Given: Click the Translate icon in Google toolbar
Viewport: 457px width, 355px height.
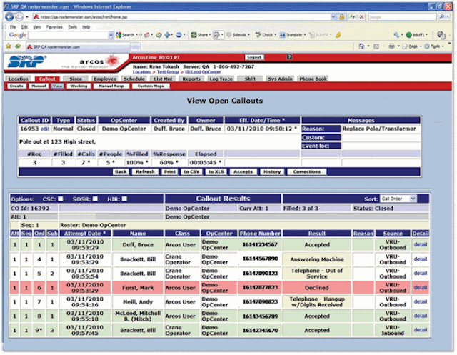Looking at the screenshot, I should [x=282, y=35].
